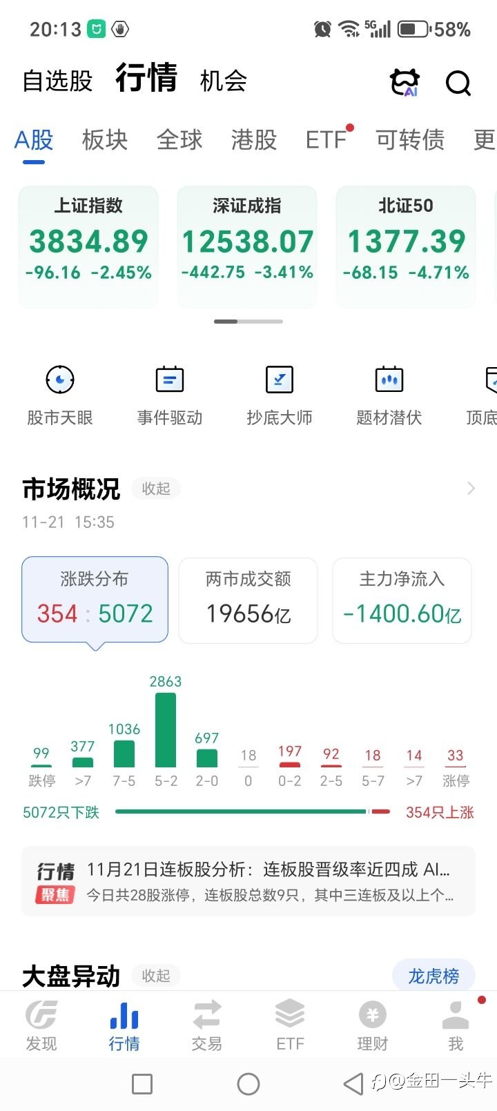
Task: Open 股市天眼 tool icon
Action: pos(60,380)
